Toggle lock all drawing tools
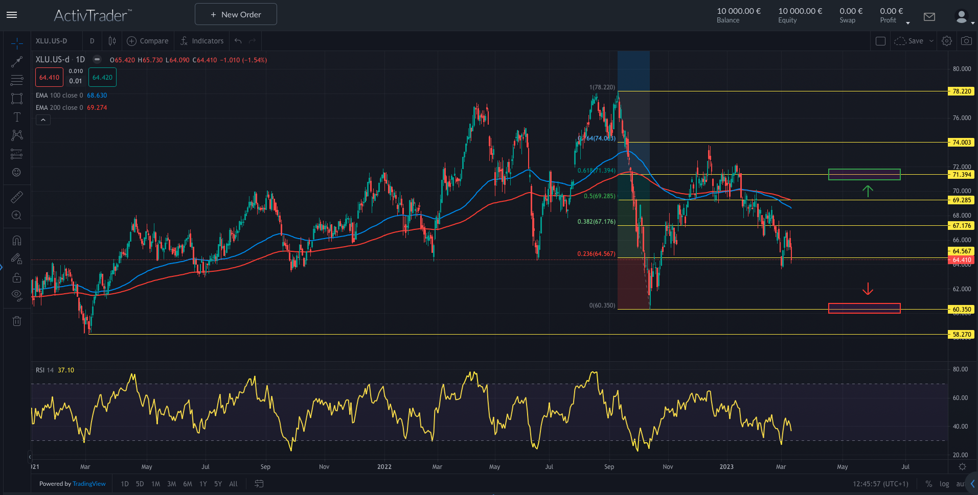This screenshot has width=978, height=495. tap(17, 277)
